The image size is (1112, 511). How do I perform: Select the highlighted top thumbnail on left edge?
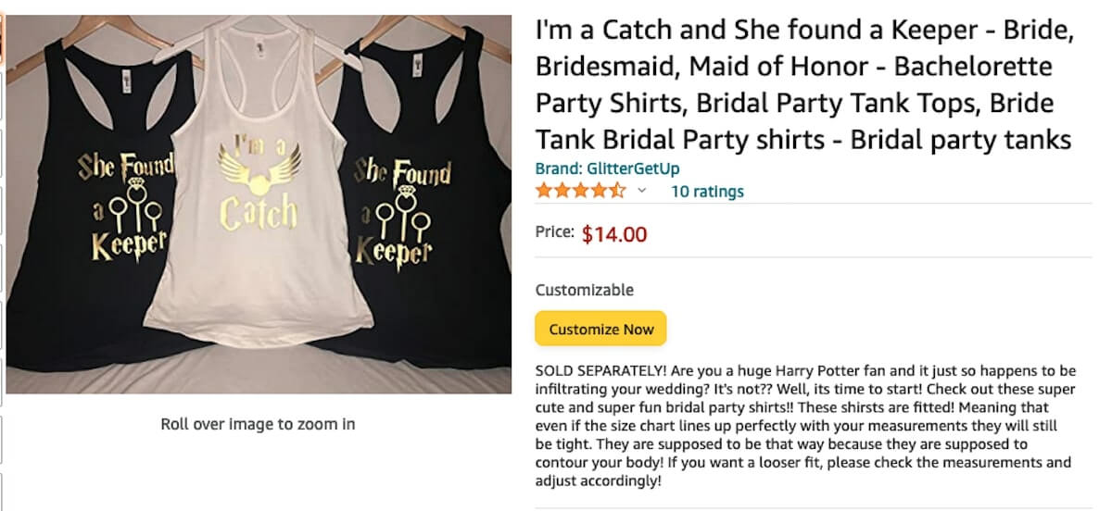click(x=2, y=37)
